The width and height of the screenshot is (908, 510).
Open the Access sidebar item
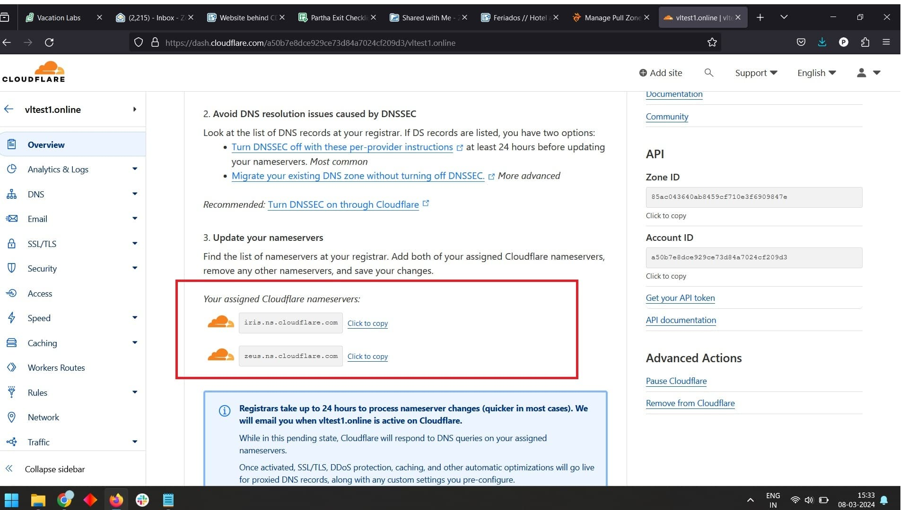point(40,293)
